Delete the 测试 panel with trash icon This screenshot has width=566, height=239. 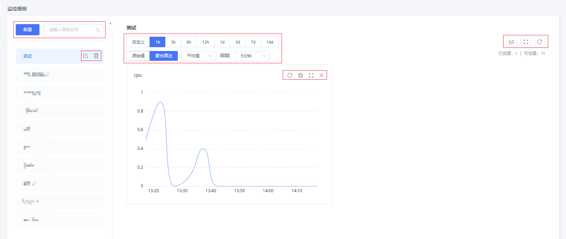(x=96, y=56)
